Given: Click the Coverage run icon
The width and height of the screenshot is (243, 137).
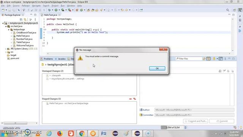Looking at the screenshot, I should pyautogui.click(x=63, y=10).
